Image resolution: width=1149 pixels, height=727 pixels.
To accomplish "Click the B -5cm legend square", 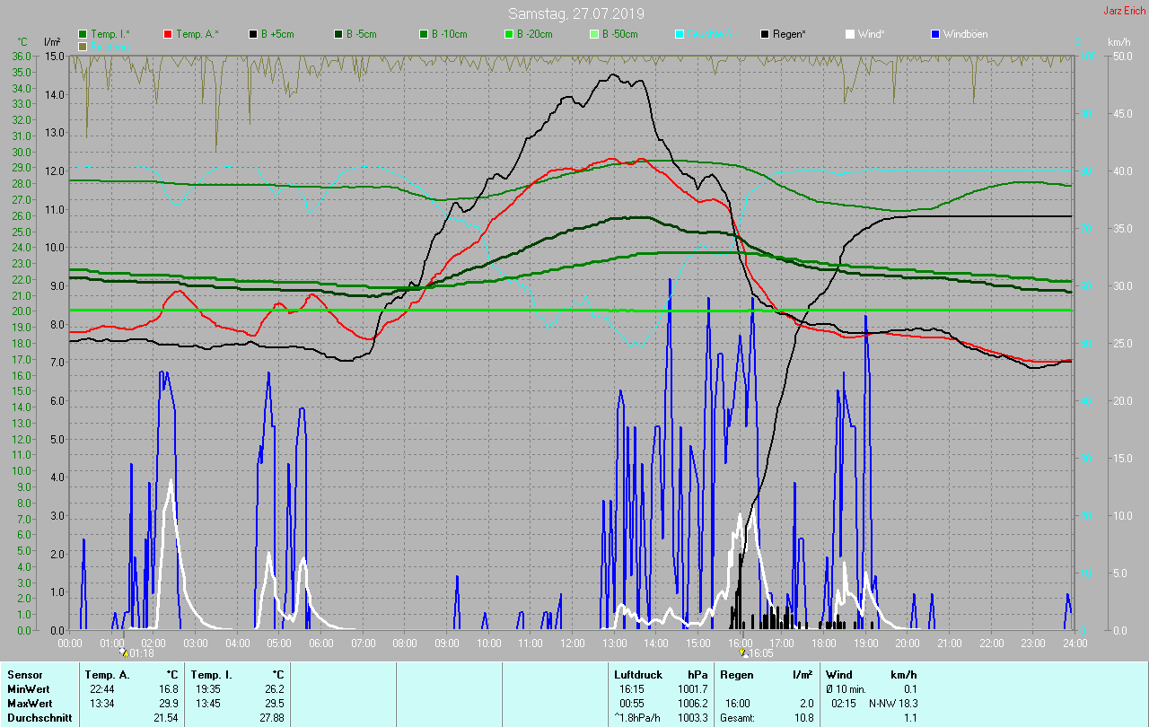I will click(x=338, y=34).
